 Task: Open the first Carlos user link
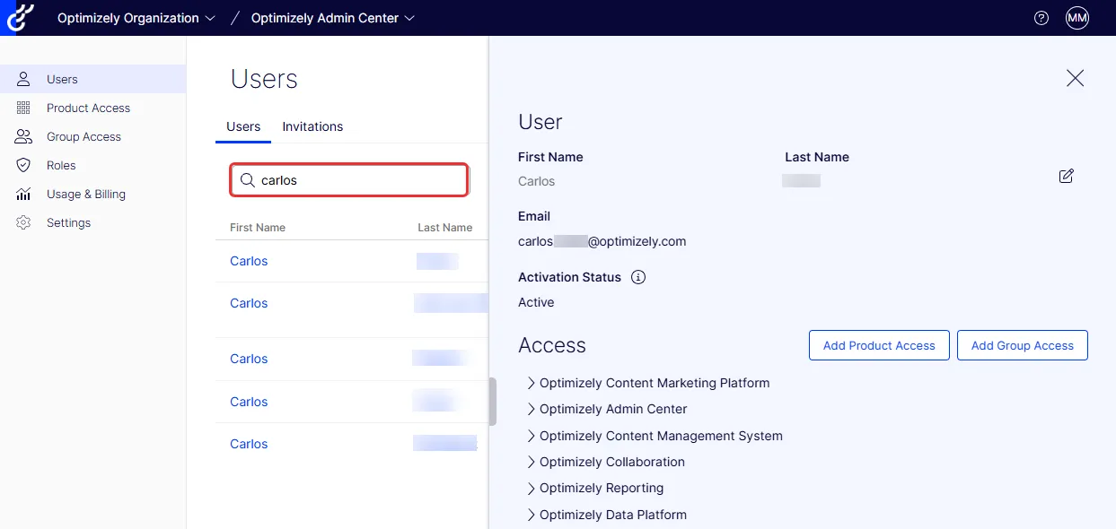[249, 261]
